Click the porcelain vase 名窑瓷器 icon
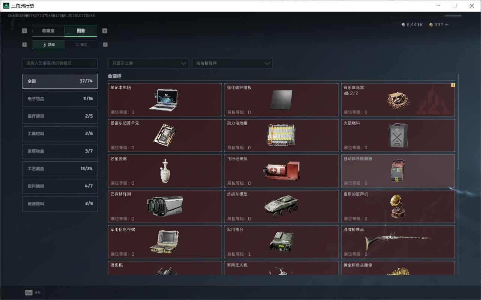 pyautogui.click(x=165, y=171)
